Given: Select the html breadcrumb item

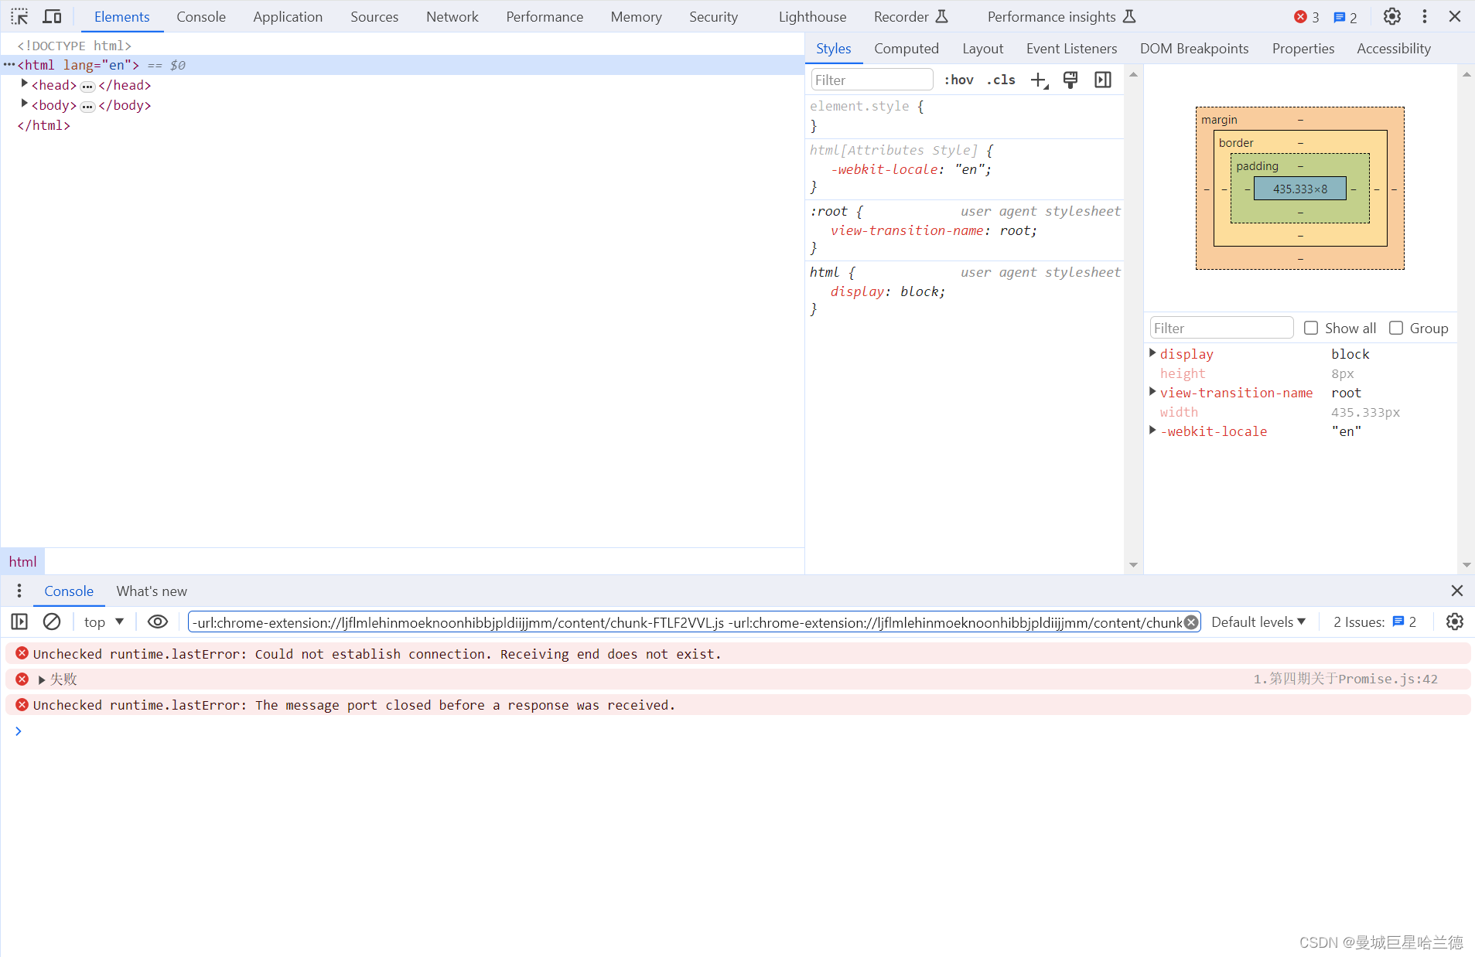Looking at the screenshot, I should click(x=23, y=562).
